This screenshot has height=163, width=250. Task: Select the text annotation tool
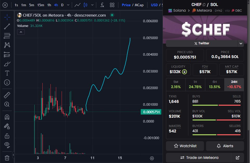(x=7, y=73)
